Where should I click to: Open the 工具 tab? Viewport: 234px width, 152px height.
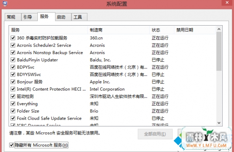[79, 17]
